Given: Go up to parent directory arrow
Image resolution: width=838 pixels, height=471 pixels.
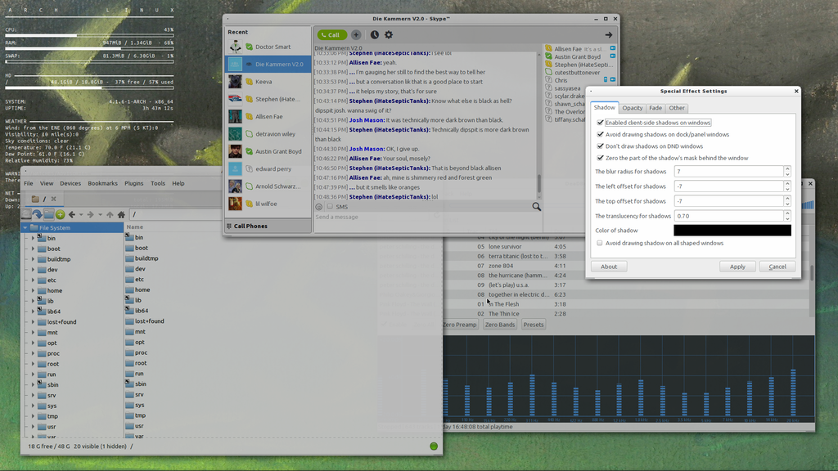Looking at the screenshot, I should [110, 215].
